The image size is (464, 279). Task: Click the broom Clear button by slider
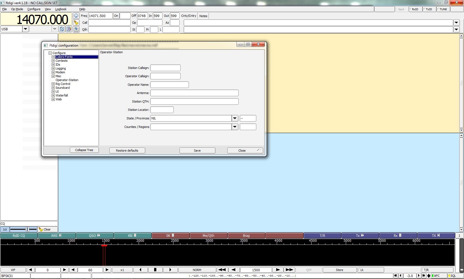(48, 229)
